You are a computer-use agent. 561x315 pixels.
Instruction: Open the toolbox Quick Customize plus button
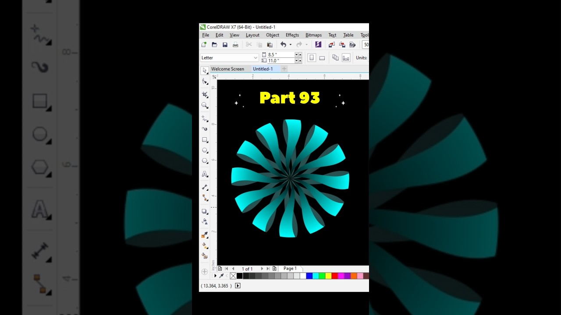205,272
